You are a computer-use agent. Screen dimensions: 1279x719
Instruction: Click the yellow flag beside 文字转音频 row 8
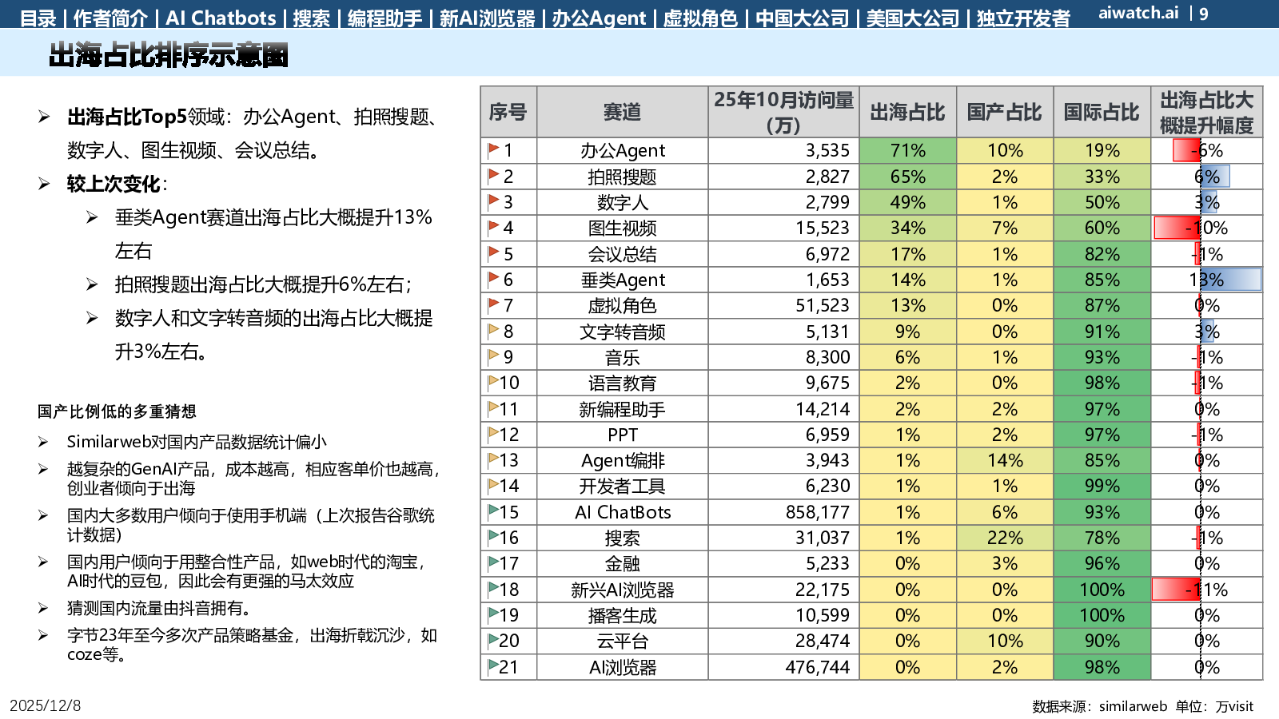pyautogui.click(x=493, y=330)
